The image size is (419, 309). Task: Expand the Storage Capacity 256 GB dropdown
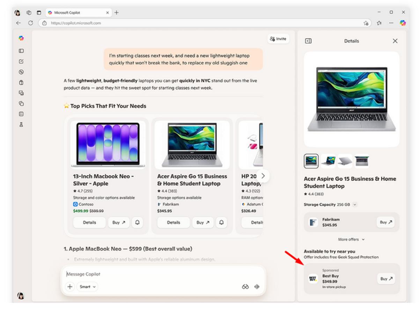pyautogui.click(x=355, y=204)
